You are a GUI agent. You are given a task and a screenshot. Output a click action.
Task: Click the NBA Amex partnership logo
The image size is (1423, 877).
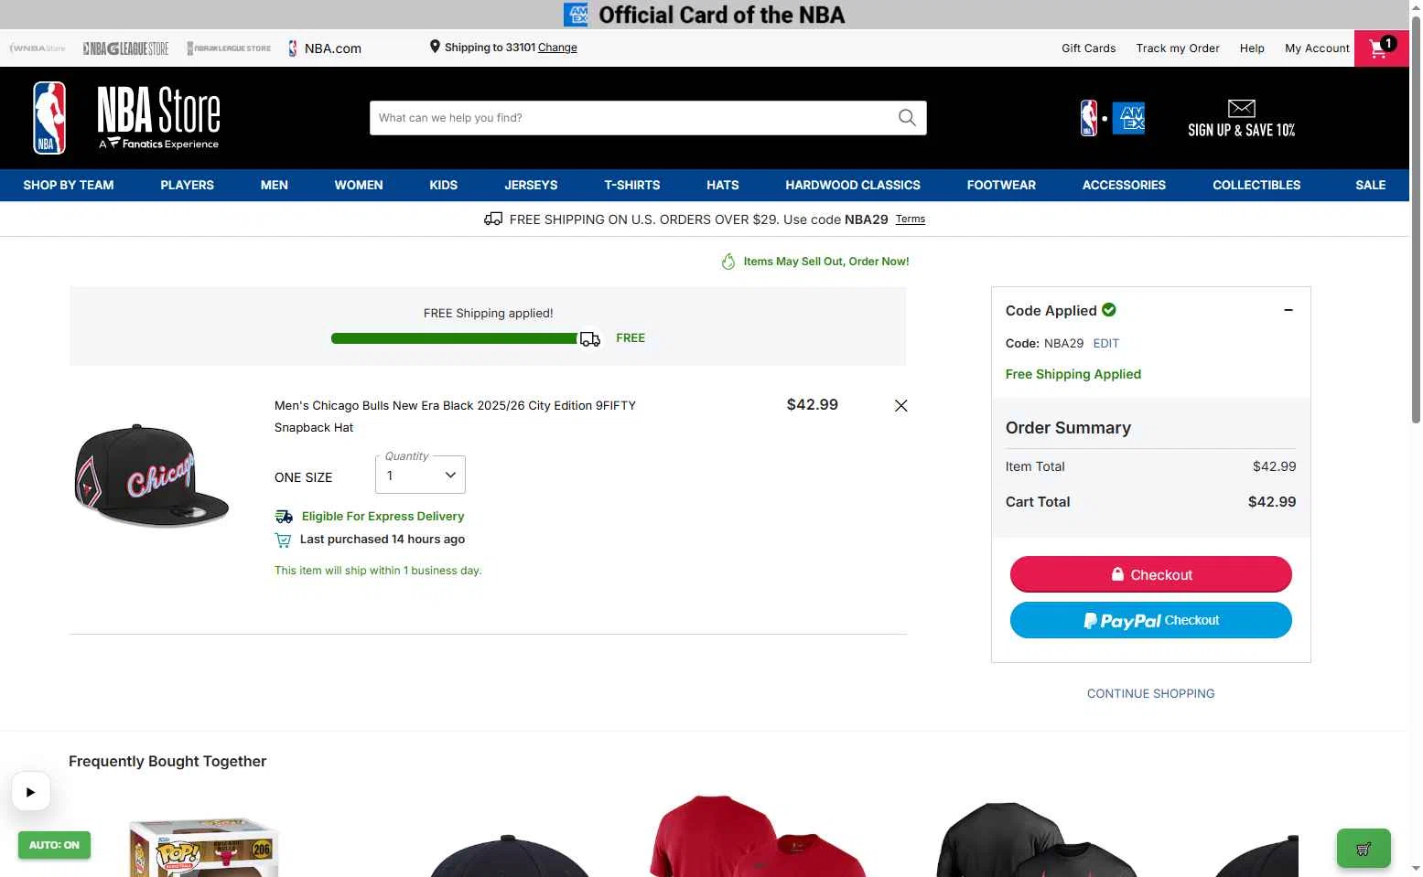[1112, 118]
